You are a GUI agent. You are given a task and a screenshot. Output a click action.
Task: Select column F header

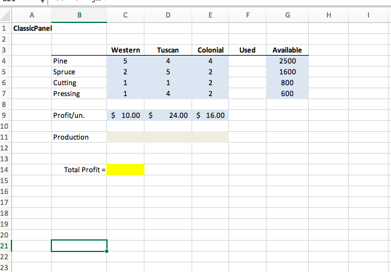247,15
